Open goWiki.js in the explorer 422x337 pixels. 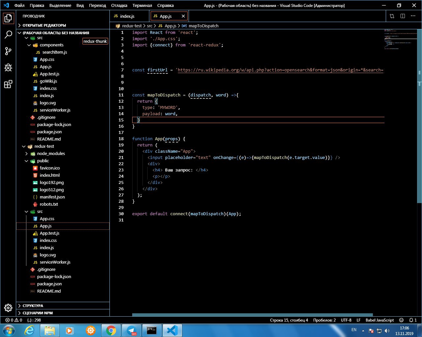click(x=48, y=81)
